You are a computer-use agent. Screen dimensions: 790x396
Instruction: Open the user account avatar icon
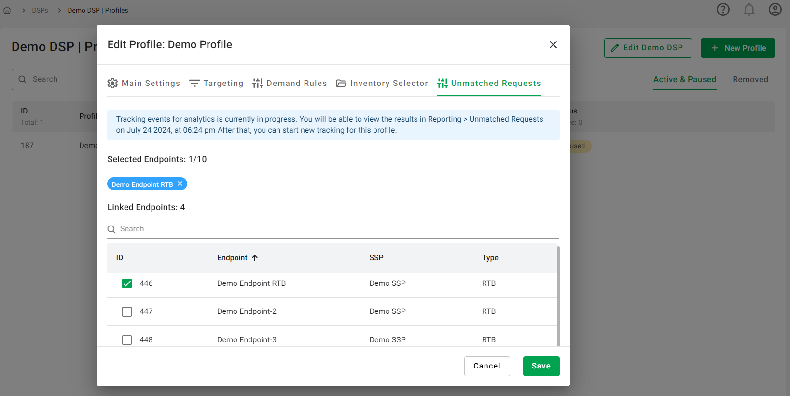[x=775, y=10]
